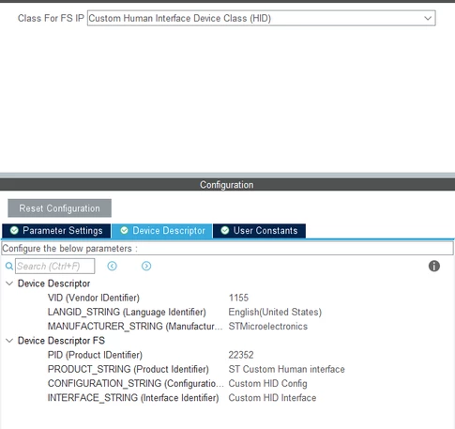Viewport: 455px width, 429px height.
Task: Click the English(United States) value
Action: point(275,312)
